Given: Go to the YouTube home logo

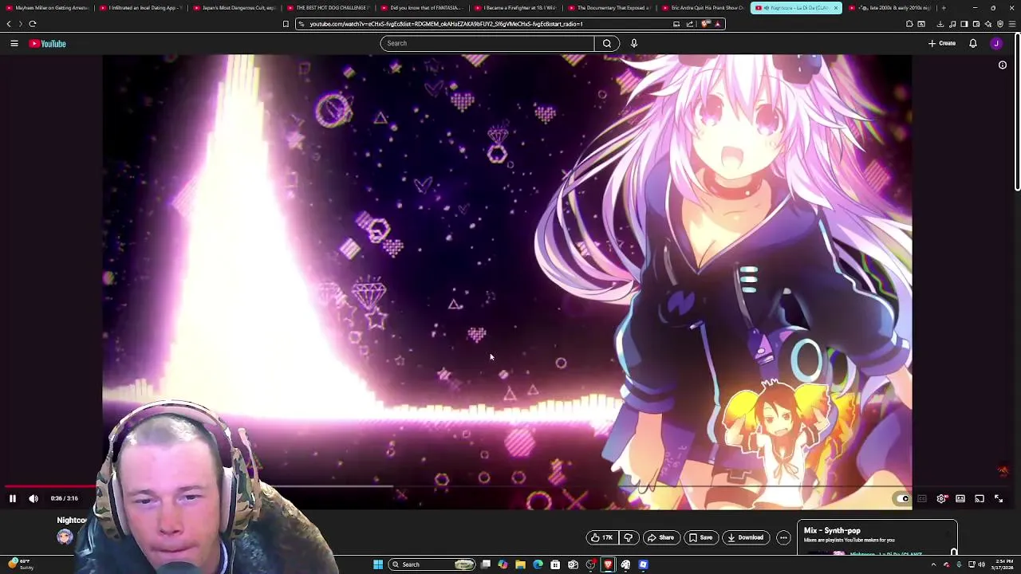Looking at the screenshot, I should tap(48, 43).
